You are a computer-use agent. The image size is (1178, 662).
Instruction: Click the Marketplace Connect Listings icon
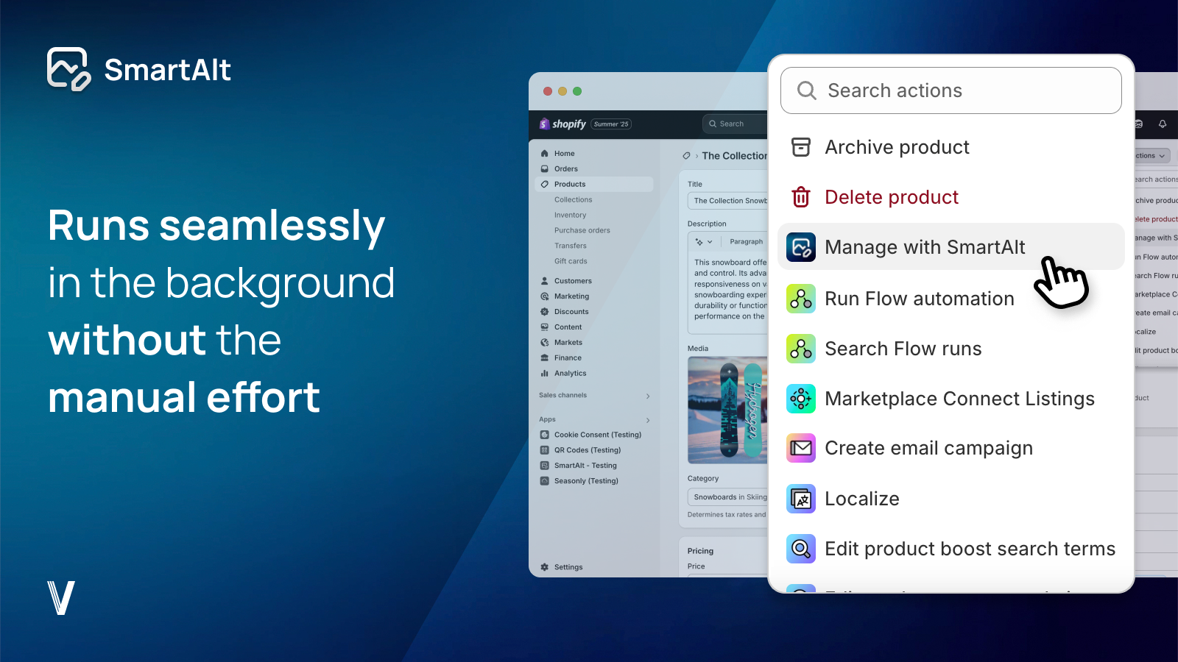[x=800, y=399]
